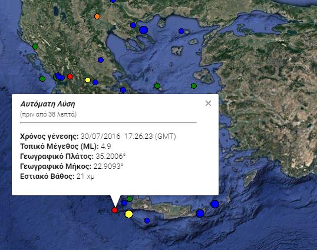Select green marker west of Lesvos island
The height and width of the screenshot is (250, 317).
194,86
